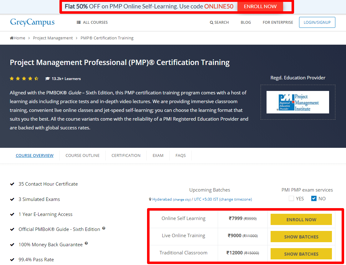Click the graduation cap learners icon

point(48,79)
